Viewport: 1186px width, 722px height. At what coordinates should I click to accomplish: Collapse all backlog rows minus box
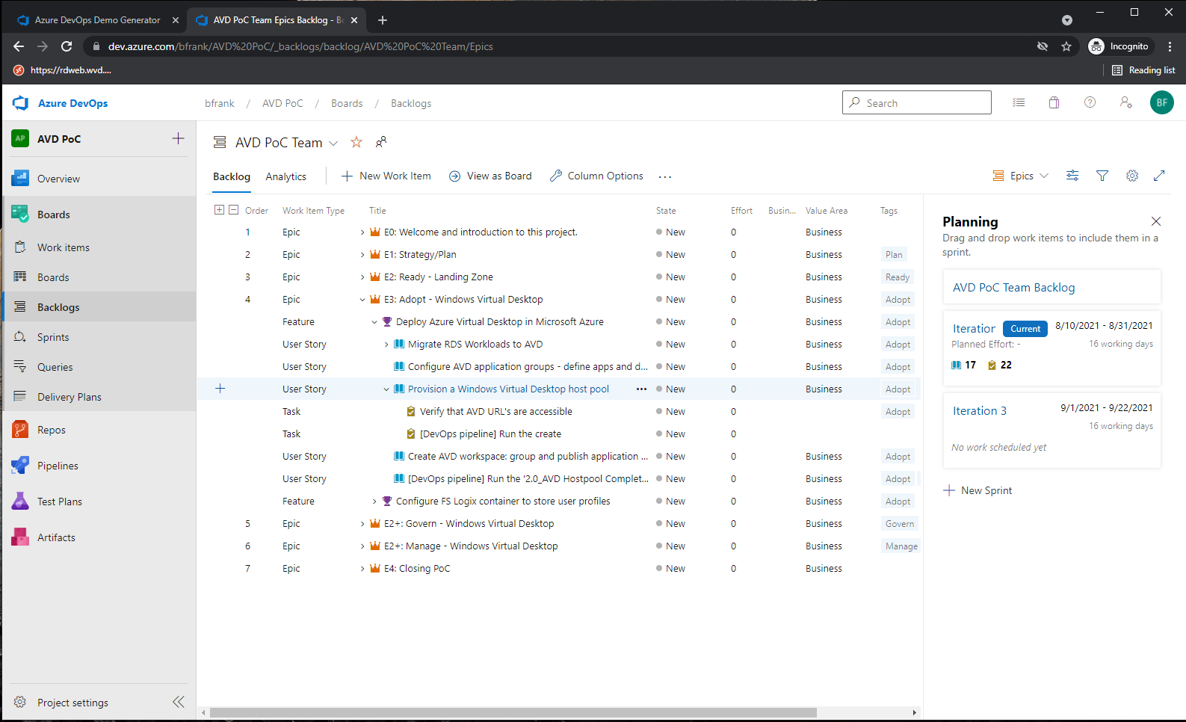[233, 210]
